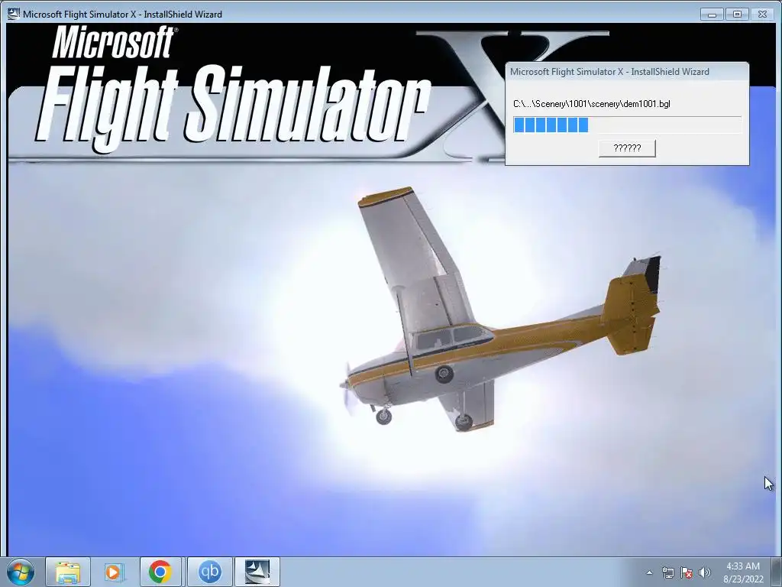
Task: Click the blue installation progress bar
Action: 627,125
